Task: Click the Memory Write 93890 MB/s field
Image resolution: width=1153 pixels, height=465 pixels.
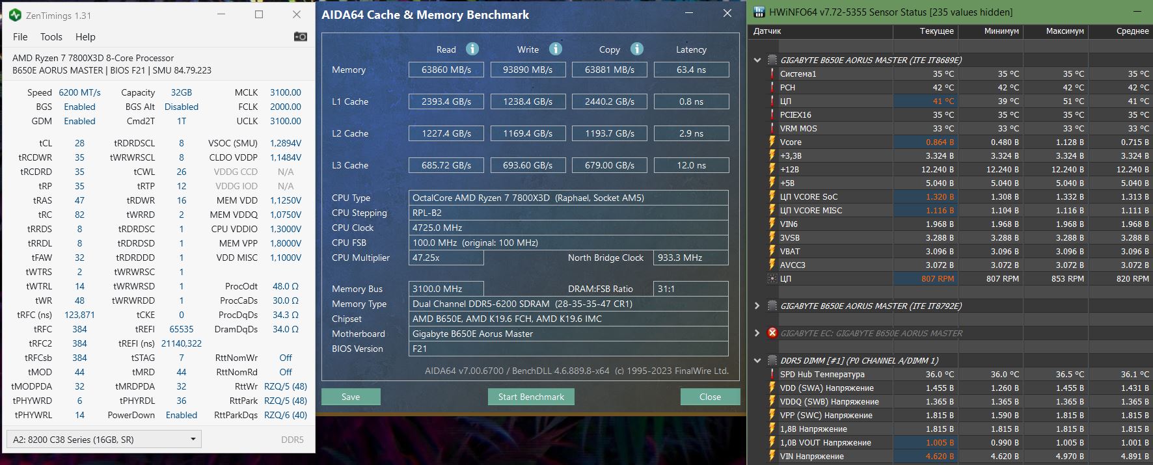Action: pyautogui.click(x=528, y=70)
